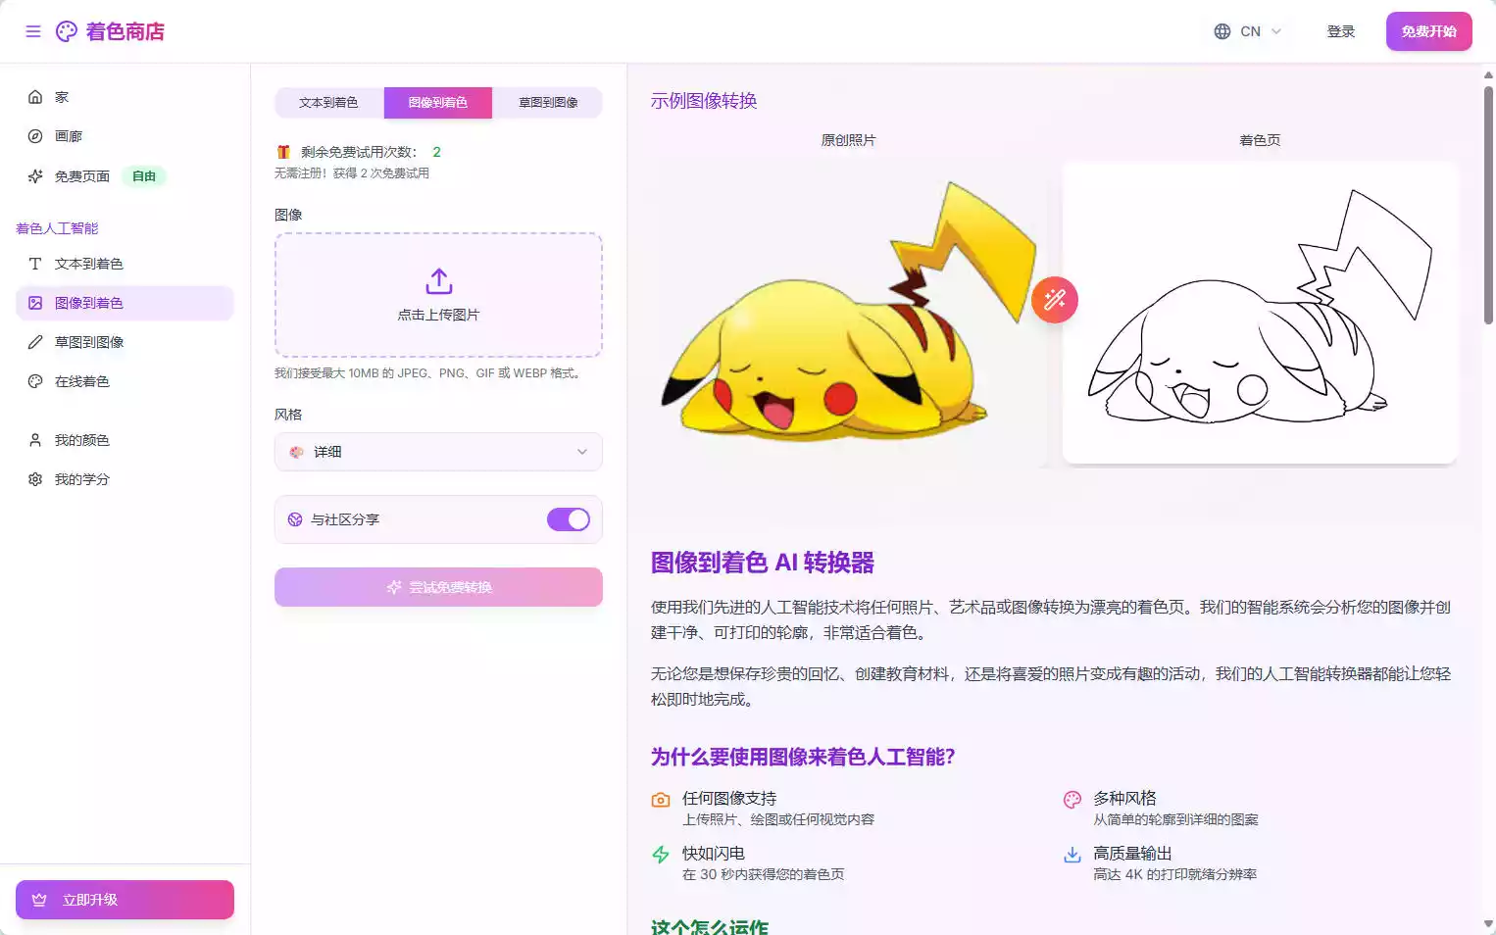Click the gallery compass icon
The height and width of the screenshot is (935, 1496).
point(35,136)
